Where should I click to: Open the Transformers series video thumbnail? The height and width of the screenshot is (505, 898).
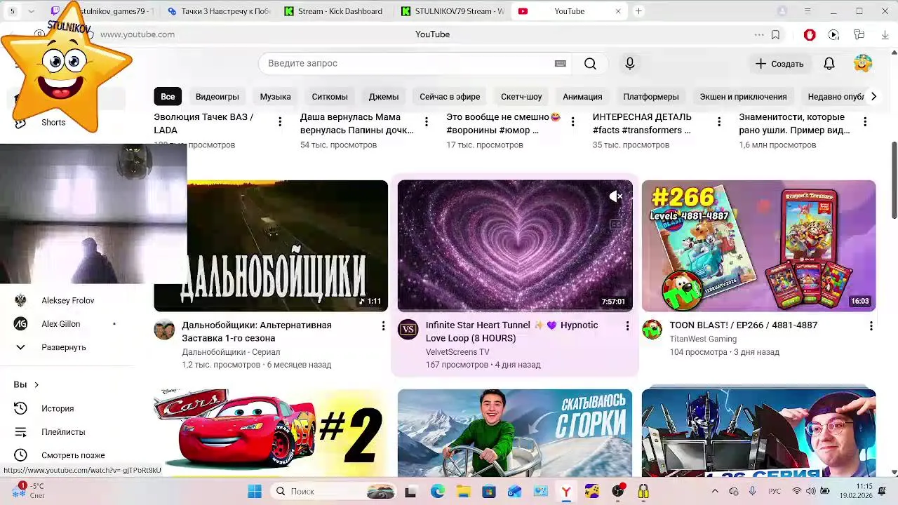[758, 433]
